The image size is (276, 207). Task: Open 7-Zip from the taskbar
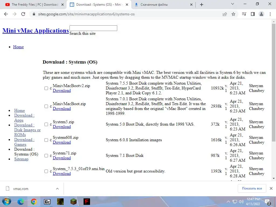tap(47, 202)
